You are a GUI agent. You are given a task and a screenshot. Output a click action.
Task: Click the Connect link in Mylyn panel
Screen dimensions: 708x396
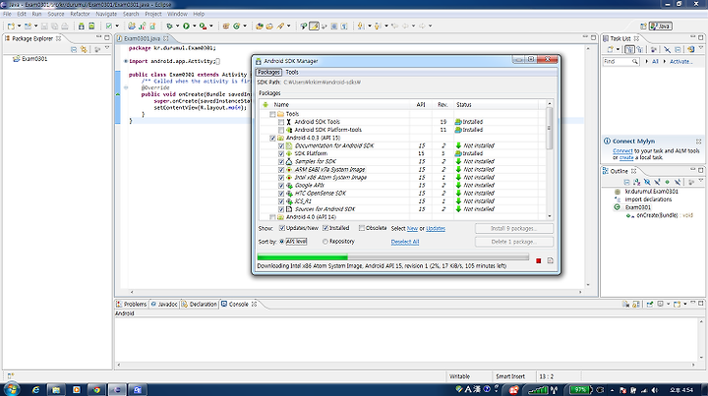click(x=622, y=151)
